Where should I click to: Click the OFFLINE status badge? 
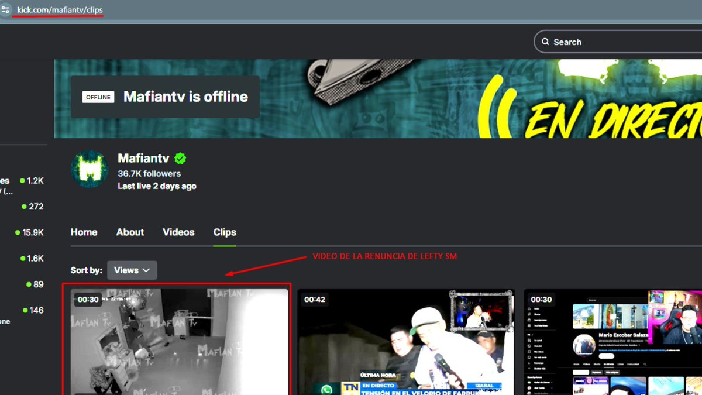pyautogui.click(x=98, y=97)
